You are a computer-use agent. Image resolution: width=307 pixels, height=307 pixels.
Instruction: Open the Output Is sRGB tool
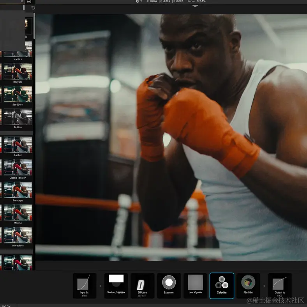click(280, 286)
